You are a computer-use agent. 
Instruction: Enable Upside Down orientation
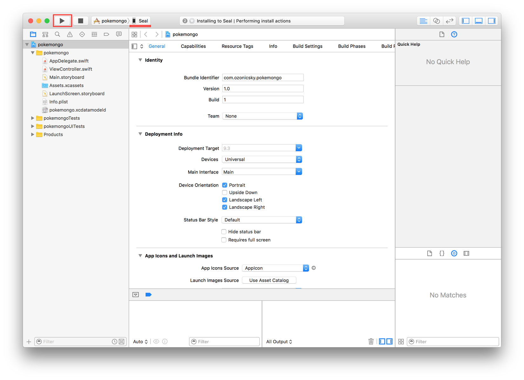coord(225,192)
